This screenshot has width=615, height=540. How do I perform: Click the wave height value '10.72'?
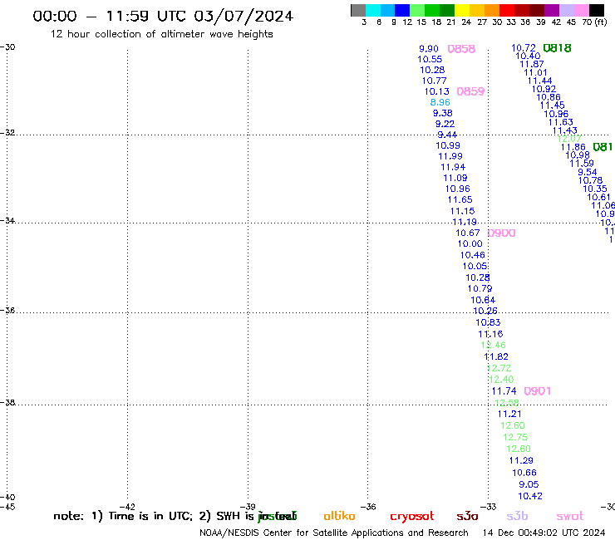click(524, 48)
